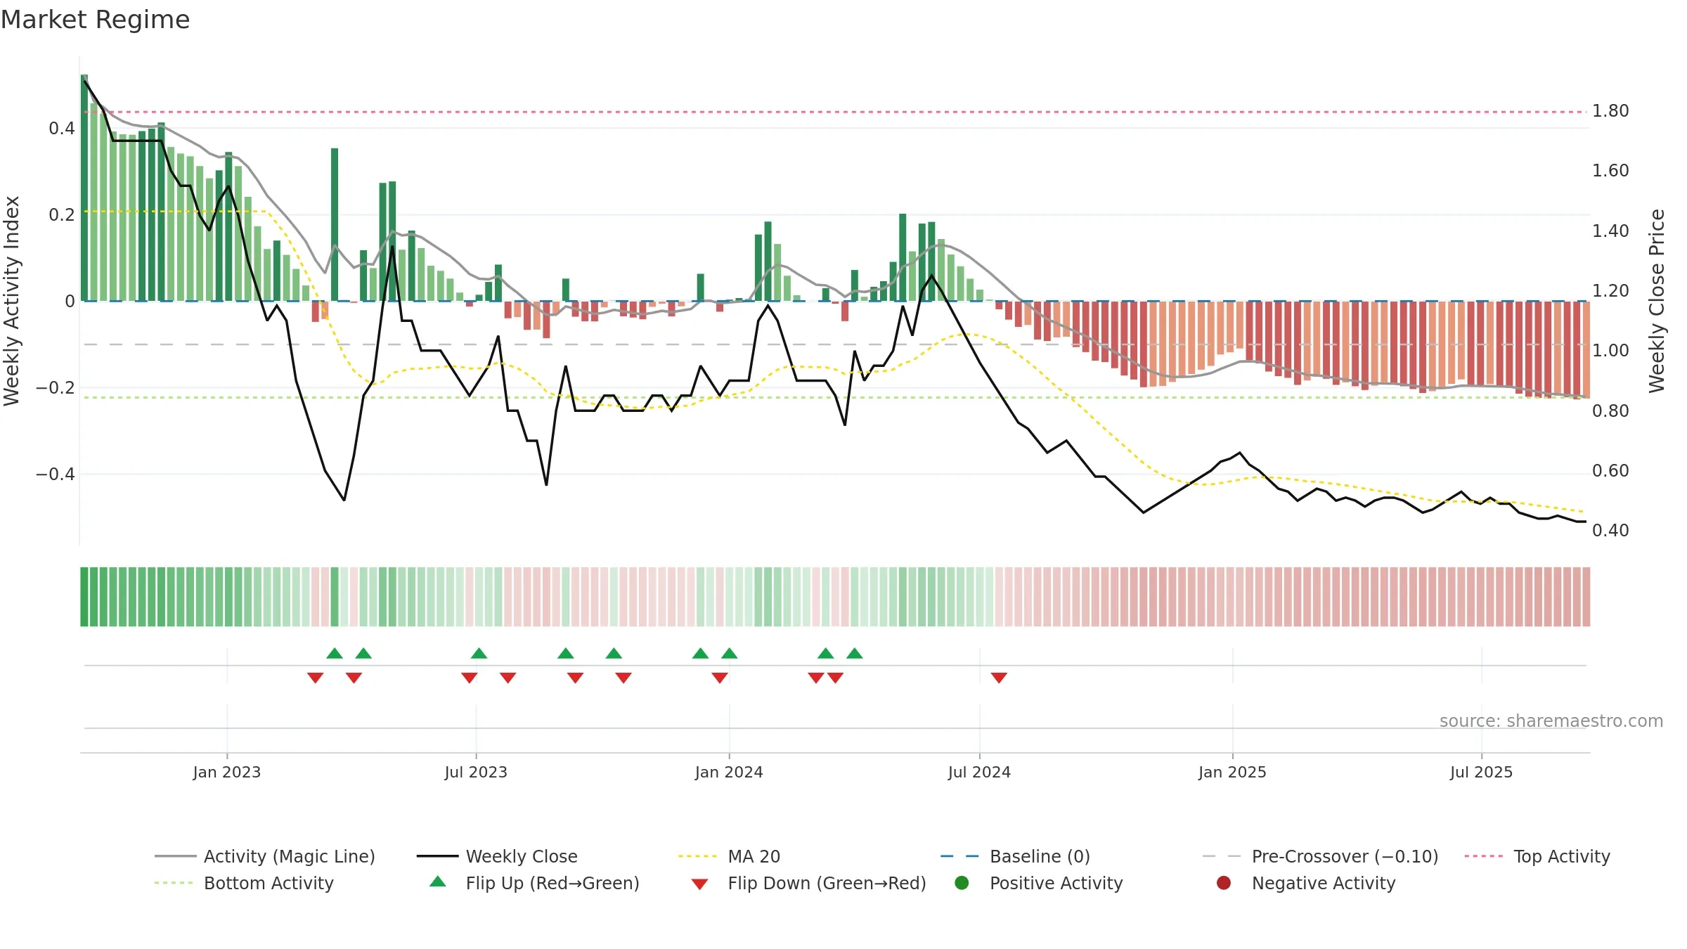
Task: Click the Jan 2025 x-axis label
Action: (x=1232, y=772)
